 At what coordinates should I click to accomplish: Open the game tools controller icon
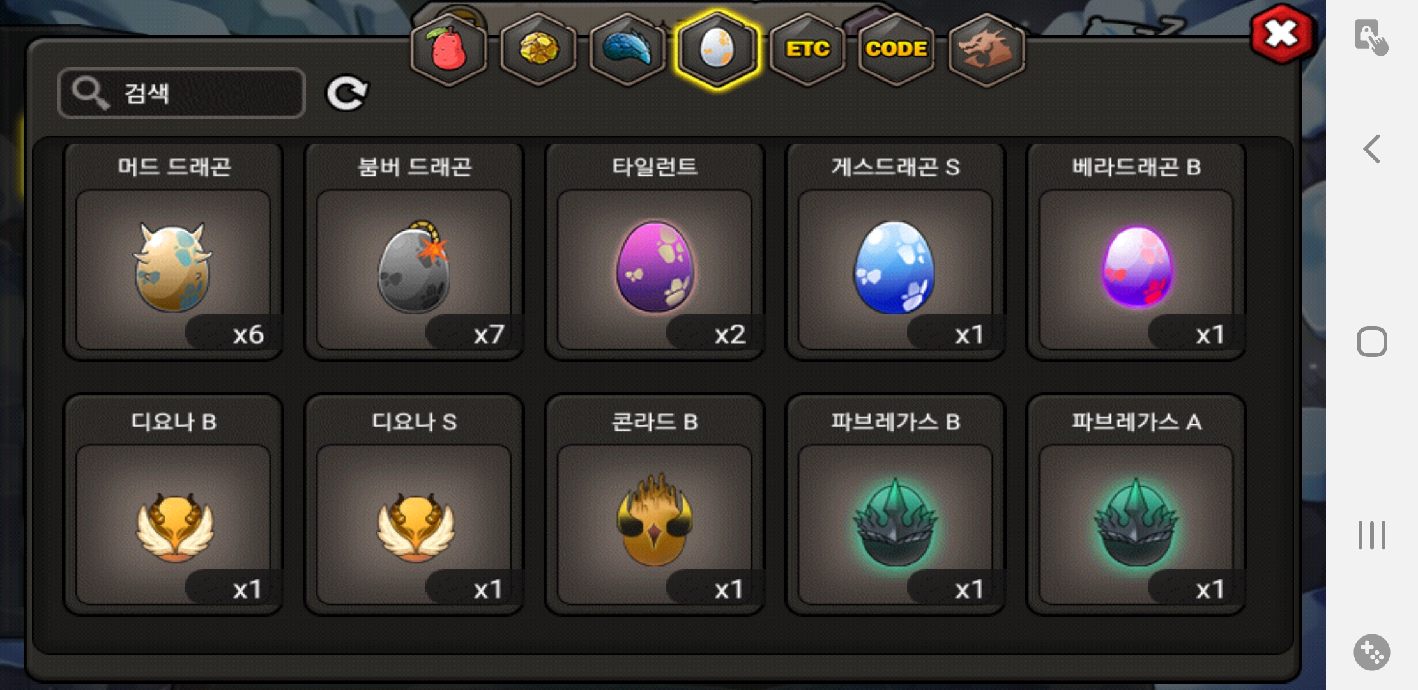point(1372,652)
